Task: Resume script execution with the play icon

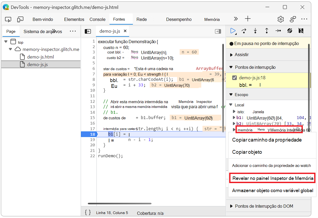Action: pyautogui.click(x=233, y=31)
